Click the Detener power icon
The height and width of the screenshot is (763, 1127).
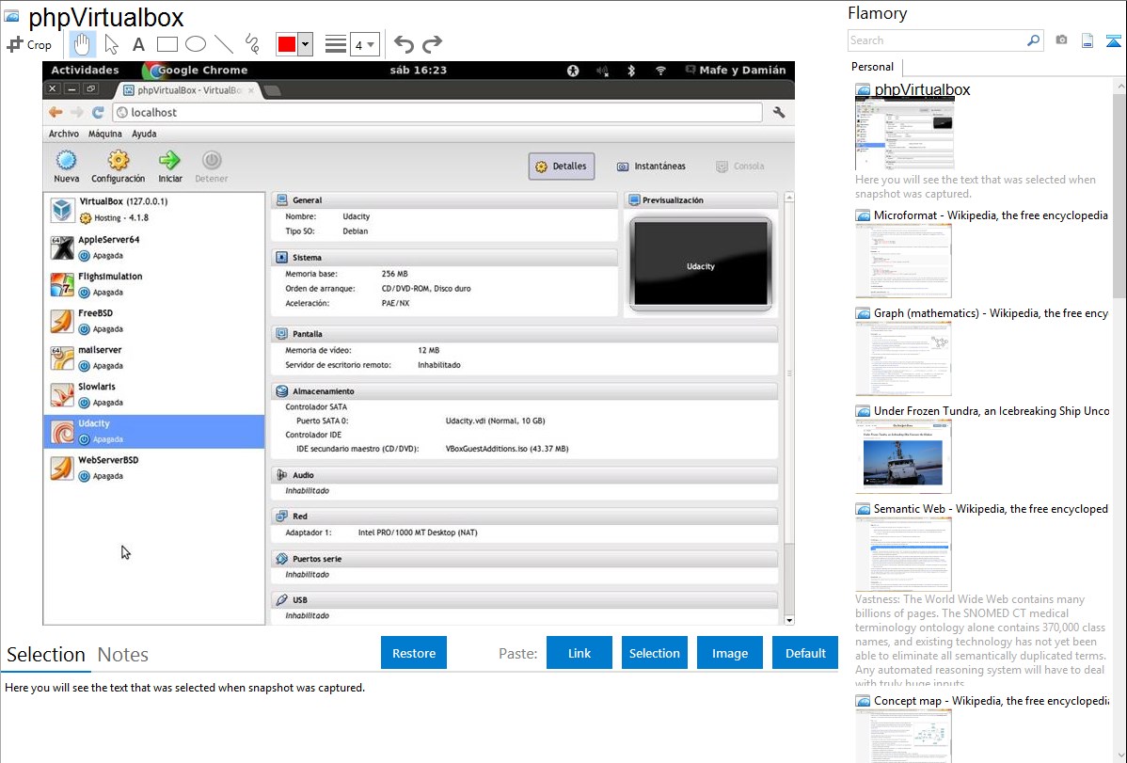[x=212, y=160]
